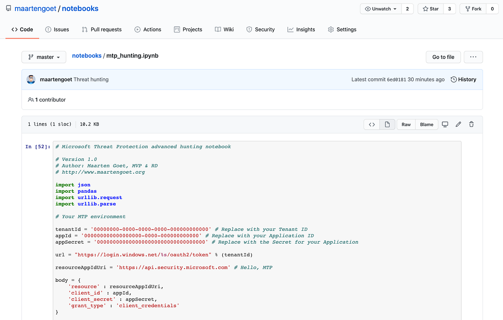
Task: Edit the file with the pencil icon
Action: (458, 124)
